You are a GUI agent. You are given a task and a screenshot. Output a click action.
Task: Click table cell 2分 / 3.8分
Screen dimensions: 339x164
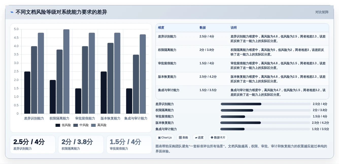click(x=207, y=50)
